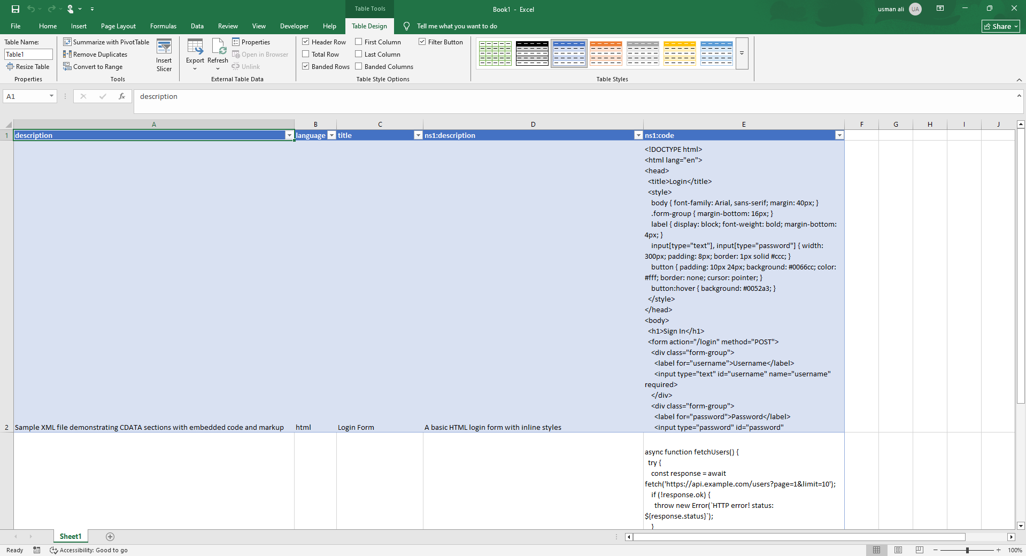
Task: Click the zoom in plus icon
Action: tap(998, 550)
